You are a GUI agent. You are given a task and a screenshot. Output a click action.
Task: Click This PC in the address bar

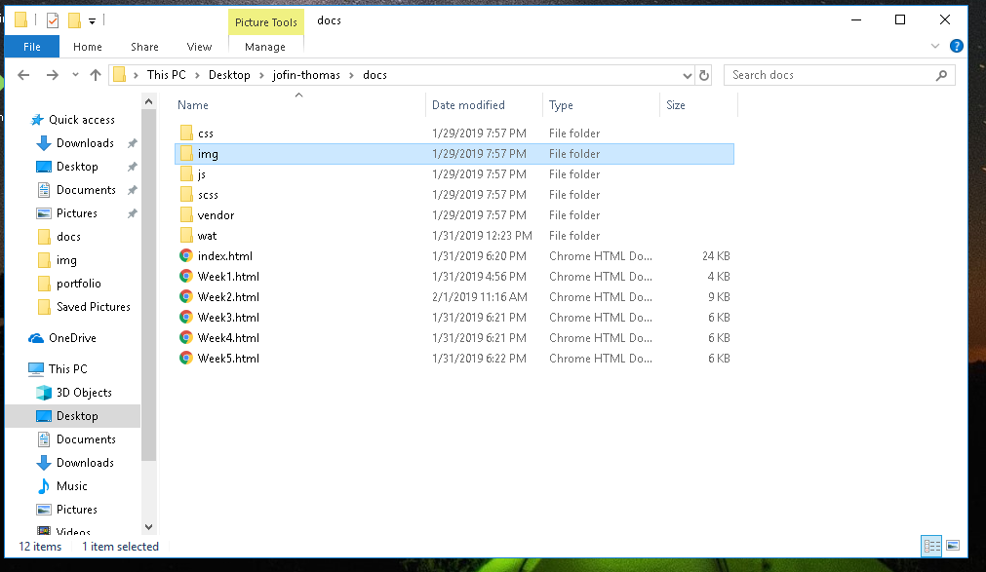point(167,75)
